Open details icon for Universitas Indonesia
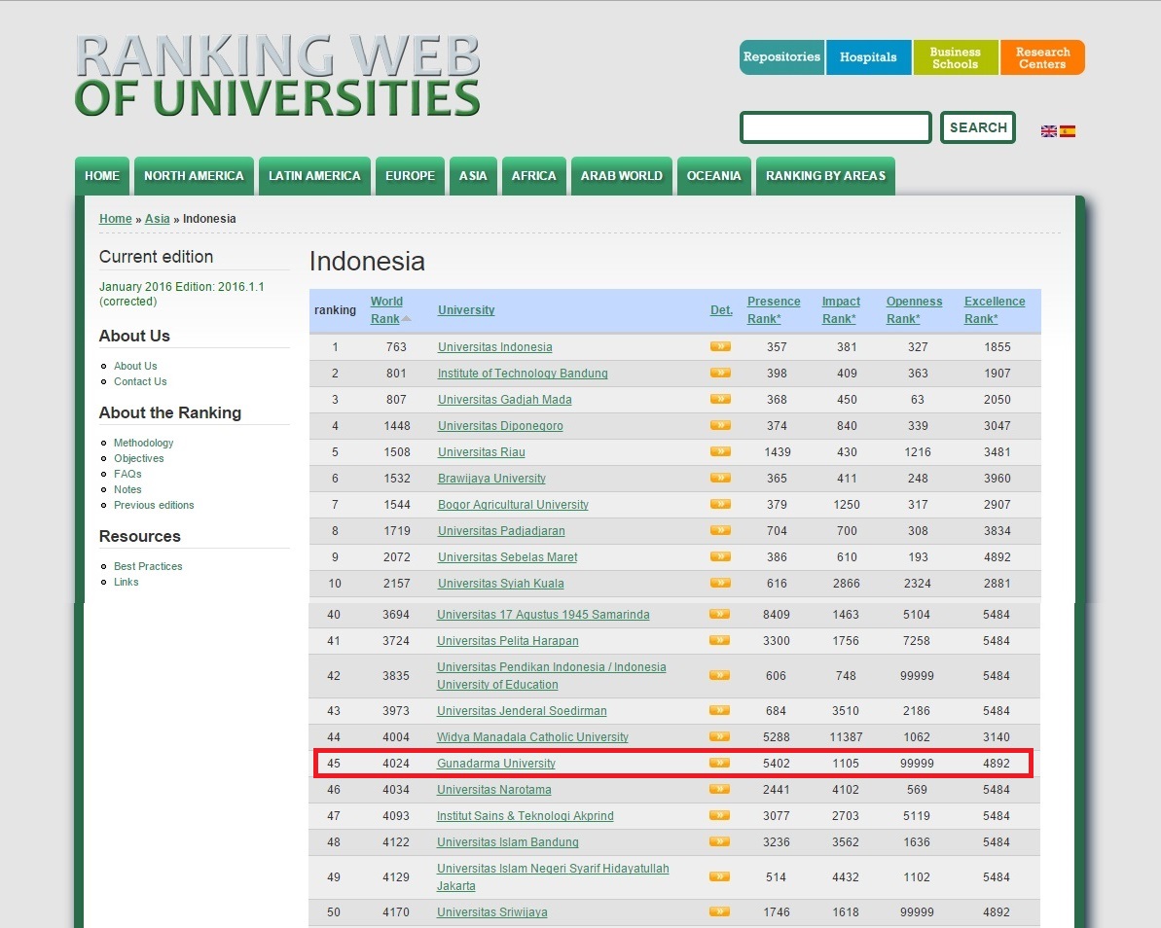Screen dimensions: 1161x928 tap(720, 346)
